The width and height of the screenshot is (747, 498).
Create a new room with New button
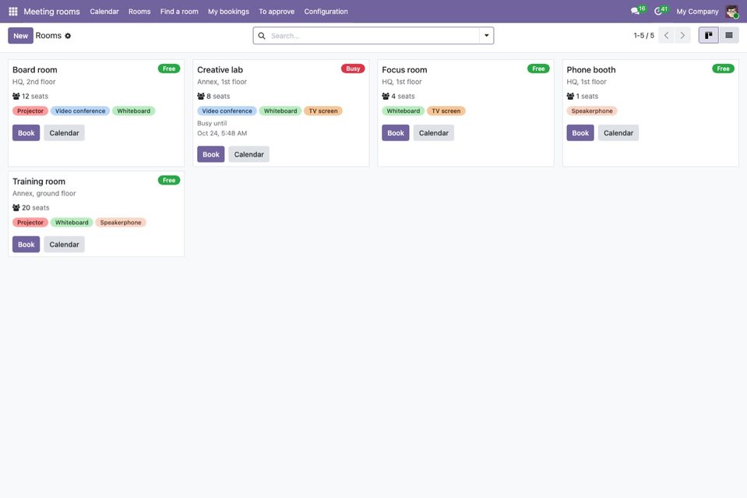tap(20, 36)
